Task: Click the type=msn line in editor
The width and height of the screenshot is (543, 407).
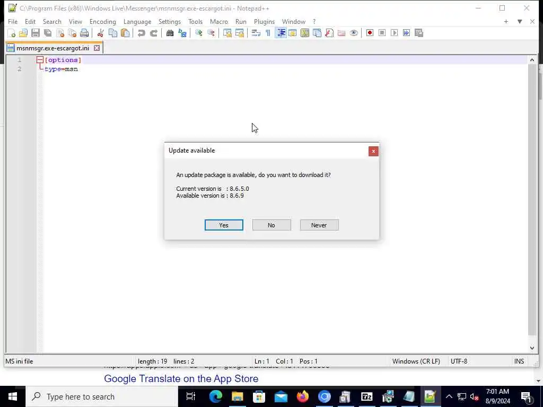Action: point(62,69)
